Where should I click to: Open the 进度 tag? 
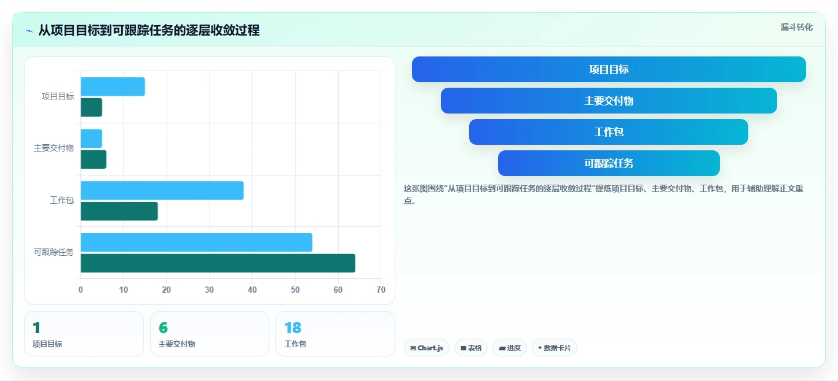click(510, 348)
